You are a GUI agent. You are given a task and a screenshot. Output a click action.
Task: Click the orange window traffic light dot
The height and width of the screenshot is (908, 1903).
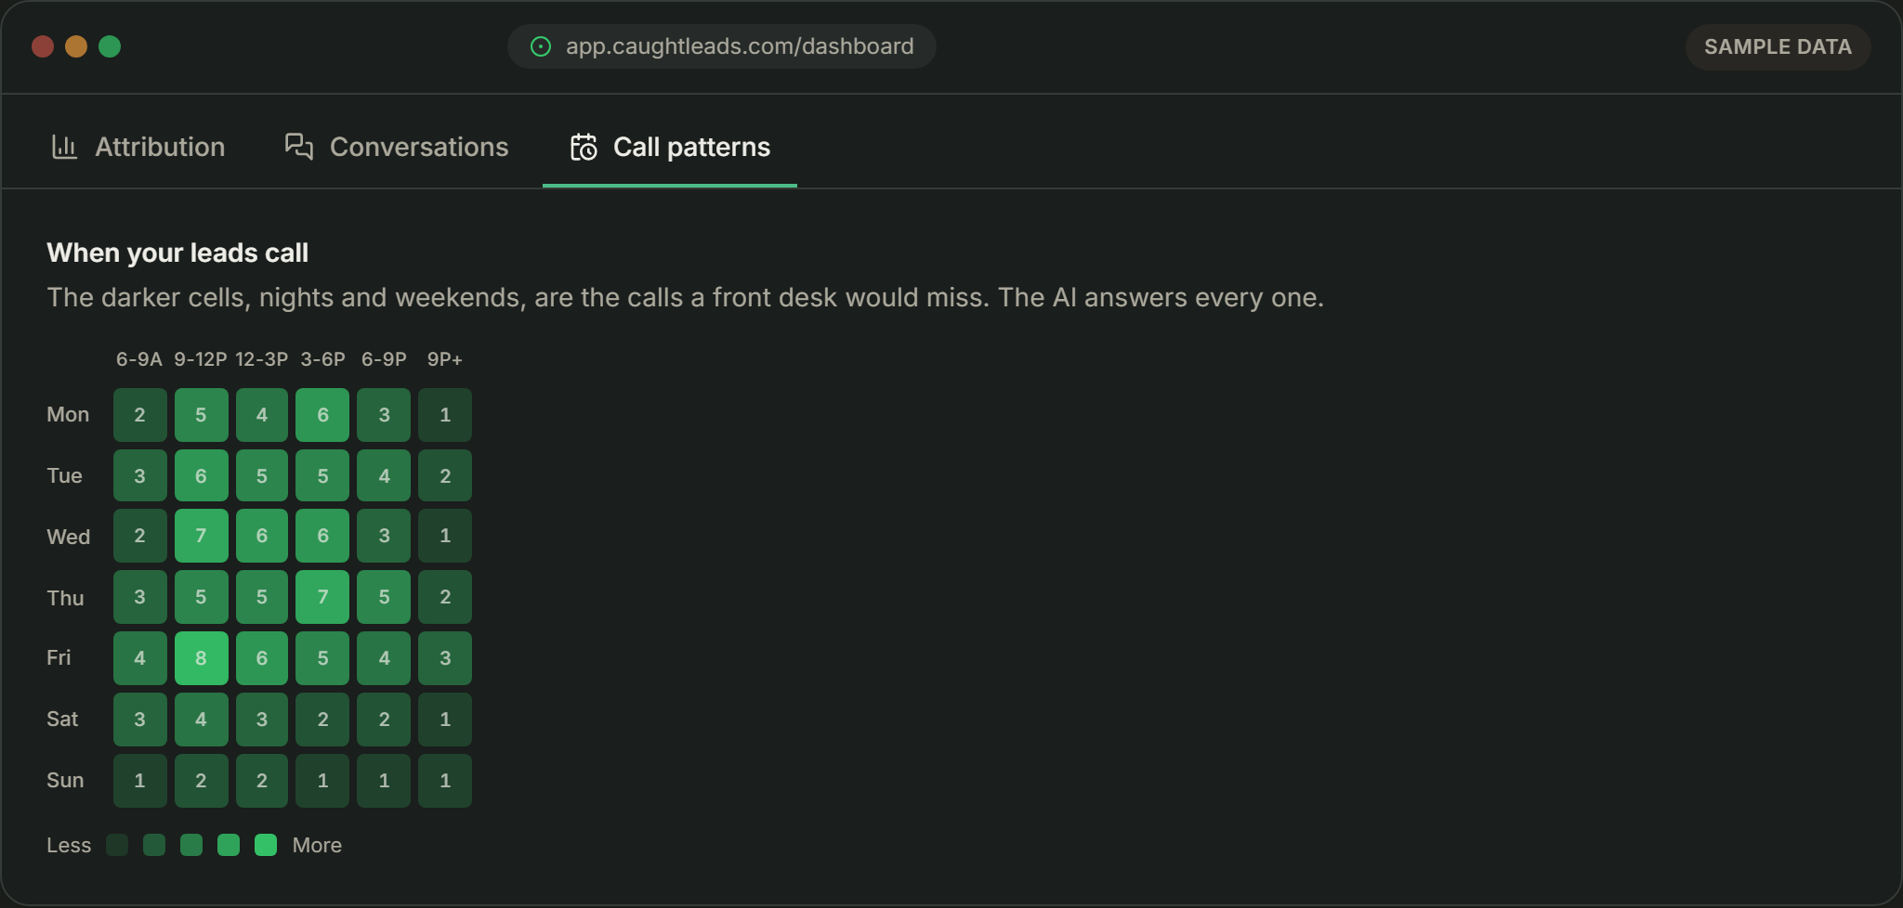[76, 46]
